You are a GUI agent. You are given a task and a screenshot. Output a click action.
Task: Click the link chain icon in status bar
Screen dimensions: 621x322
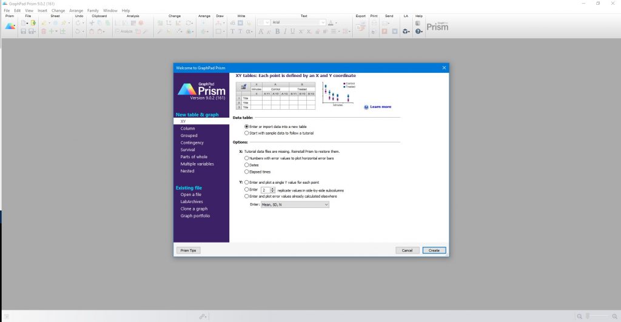202,316
